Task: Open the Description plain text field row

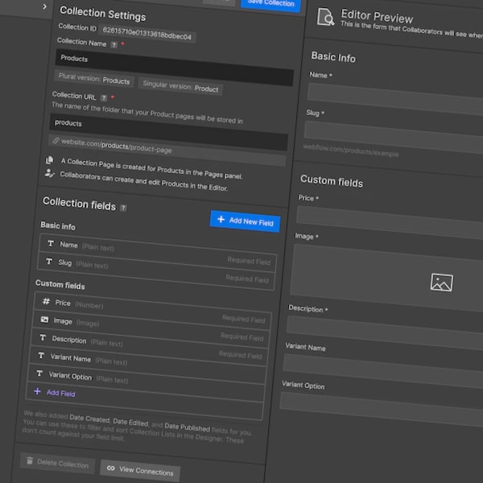Action: (149, 347)
